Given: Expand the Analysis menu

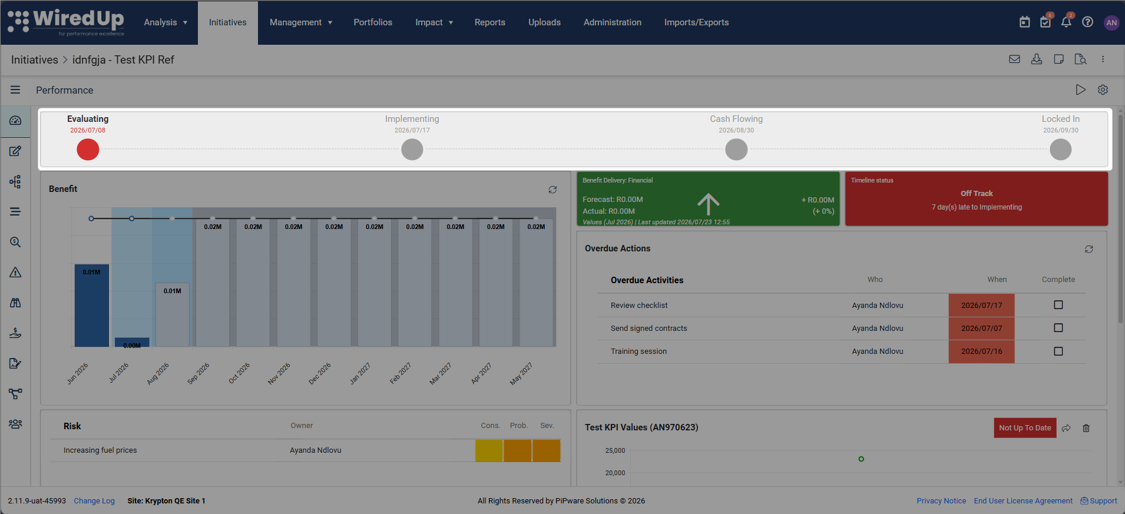Looking at the screenshot, I should point(166,22).
